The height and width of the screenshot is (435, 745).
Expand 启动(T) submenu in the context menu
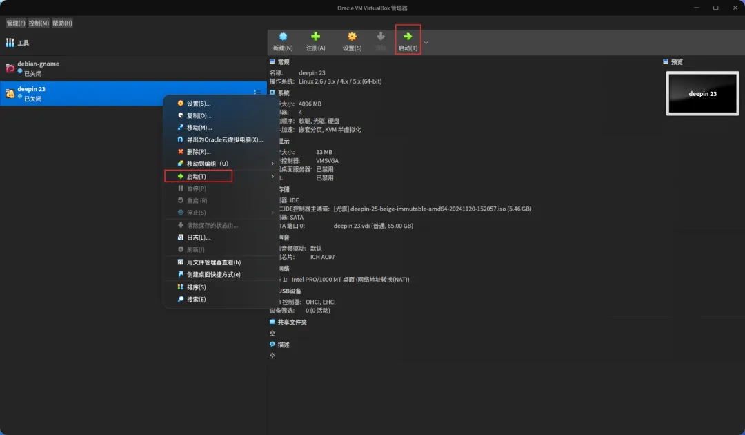point(220,176)
